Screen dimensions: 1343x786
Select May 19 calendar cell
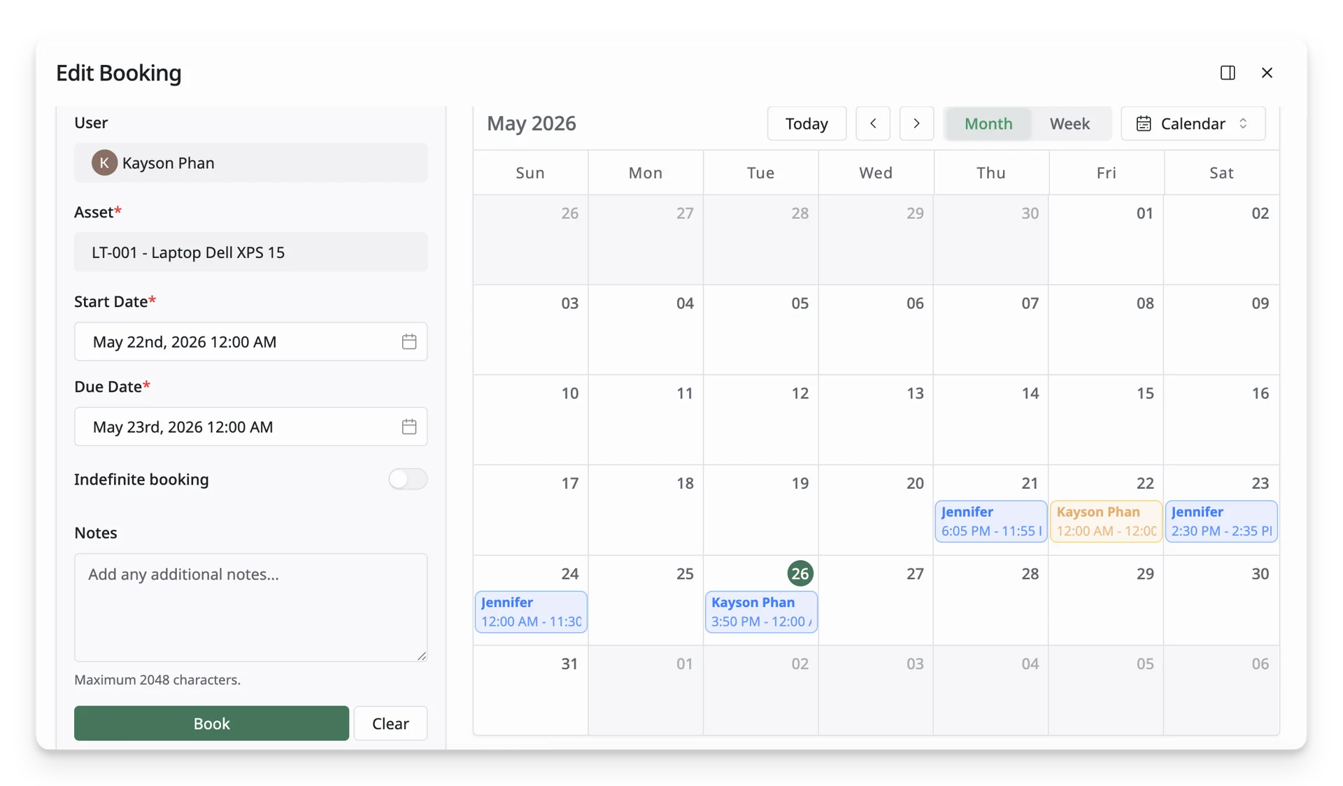click(x=761, y=510)
